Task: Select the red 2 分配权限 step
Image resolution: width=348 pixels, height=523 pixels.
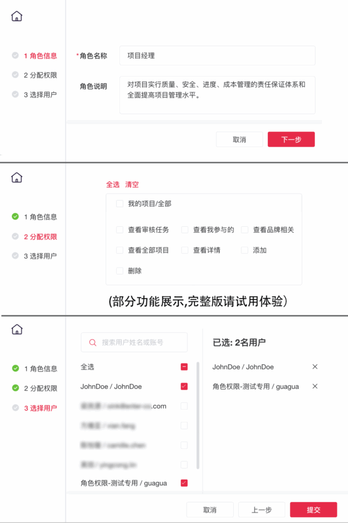Action: (x=40, y=237)
